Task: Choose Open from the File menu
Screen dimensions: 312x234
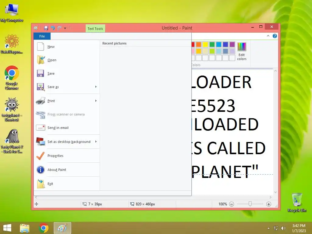Action: pyautogui.click(x=67, y=60)
